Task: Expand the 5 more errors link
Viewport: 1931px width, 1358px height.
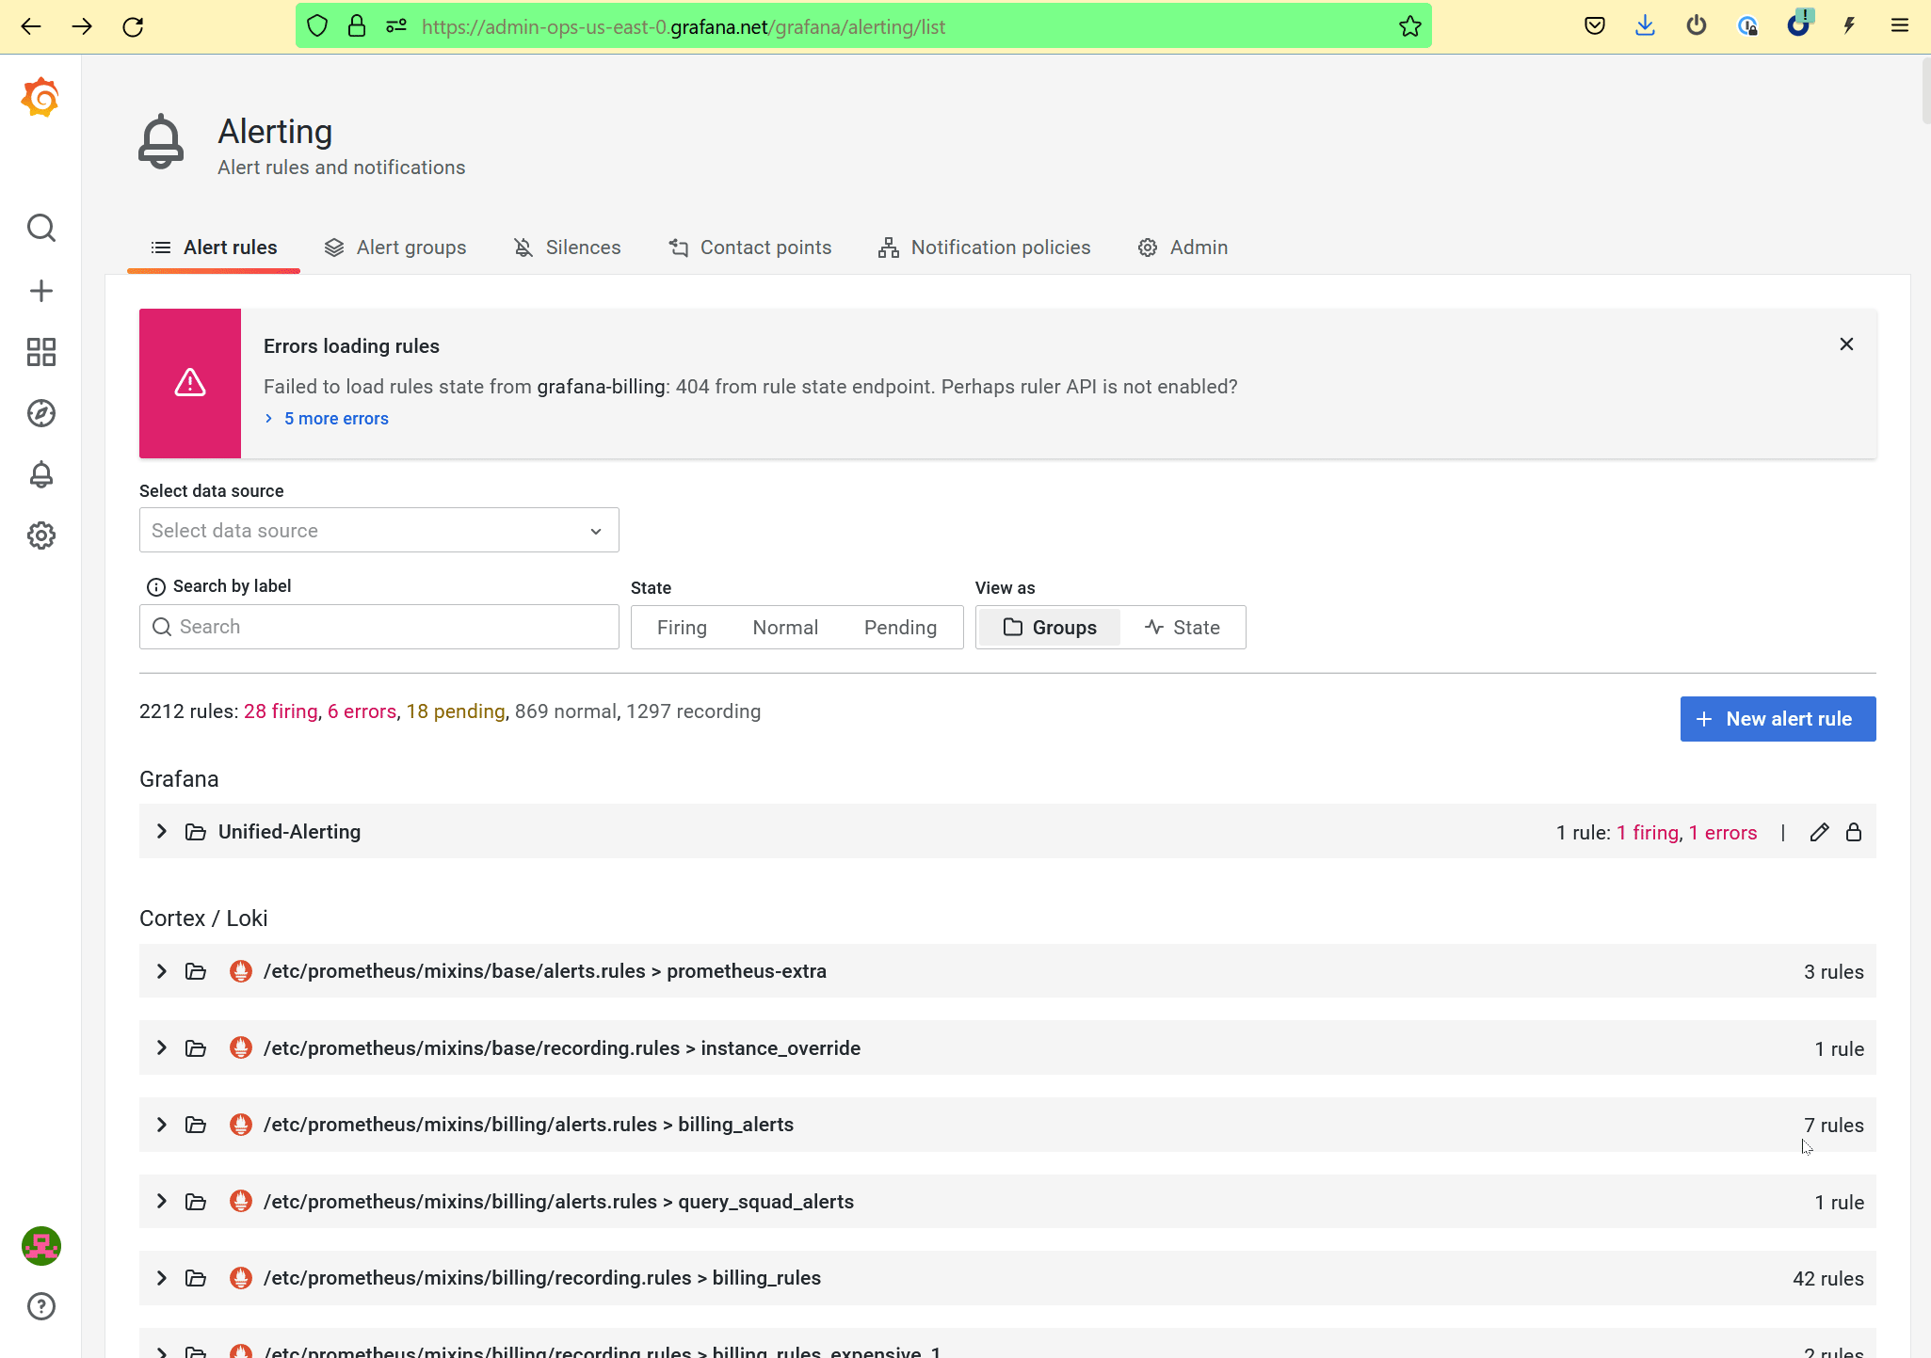Action: 335,418
